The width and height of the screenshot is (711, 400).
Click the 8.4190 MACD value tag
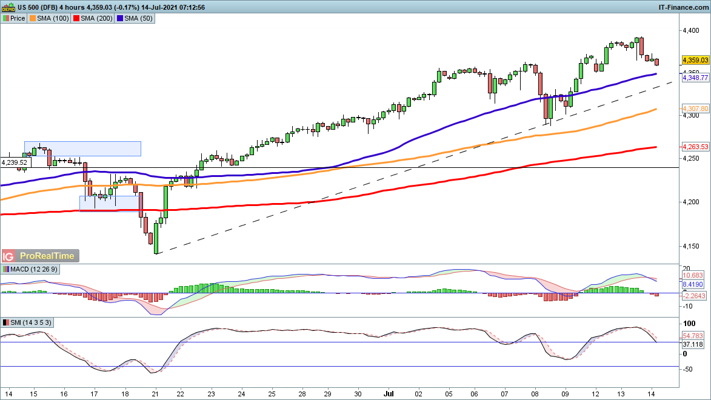click(x=693, y=285)
